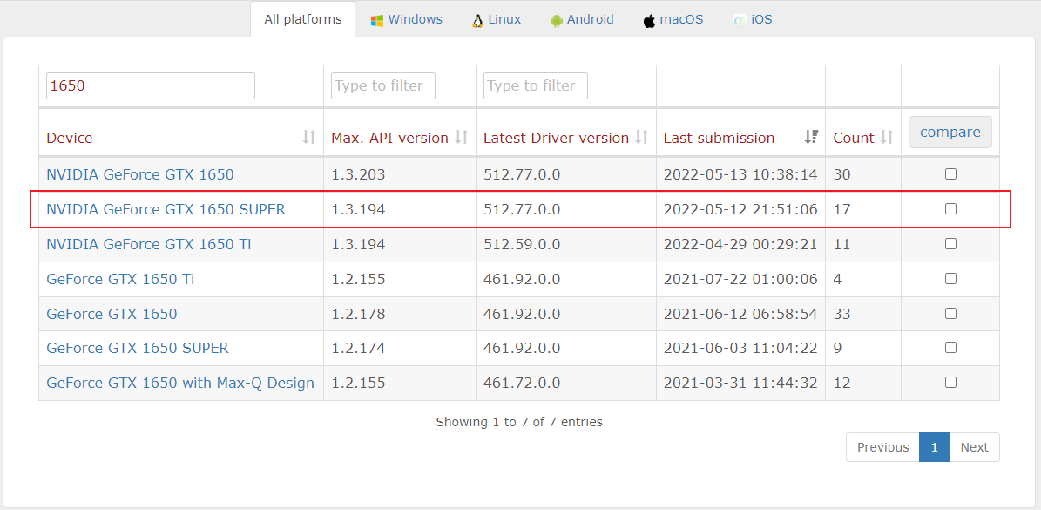
Task: Click the iOS icon
Action: pos(739,21)
